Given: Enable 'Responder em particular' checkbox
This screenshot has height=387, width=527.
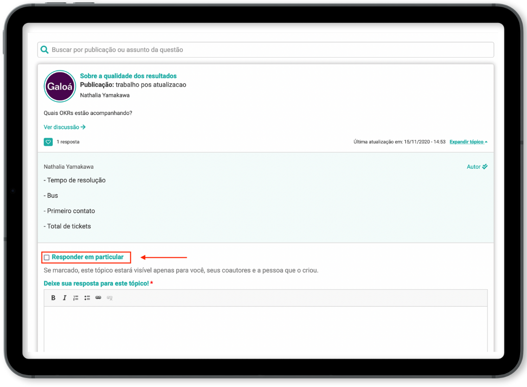Looking at the screenshot, I should tap(47, 257).
